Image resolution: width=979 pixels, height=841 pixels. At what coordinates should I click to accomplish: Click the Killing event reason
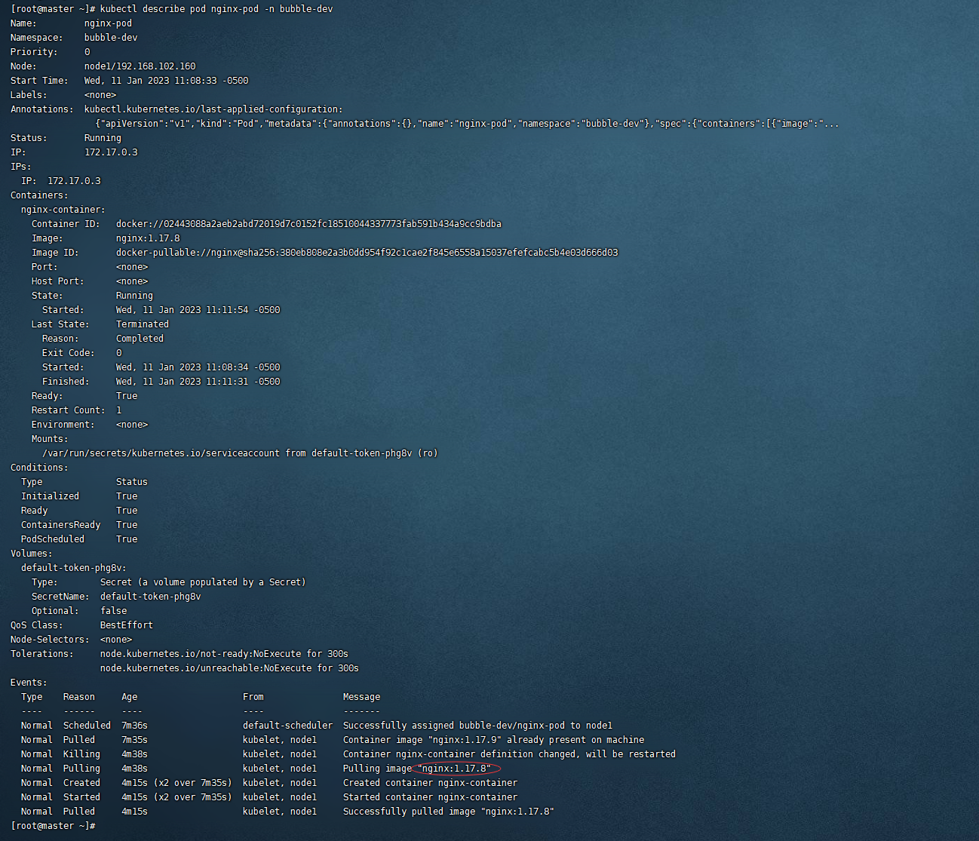point(81,754)
